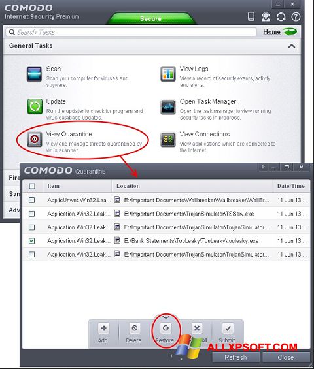Screen dimensions: 314x369
Task: Click the Search Tasks input field
Action: 131,32
